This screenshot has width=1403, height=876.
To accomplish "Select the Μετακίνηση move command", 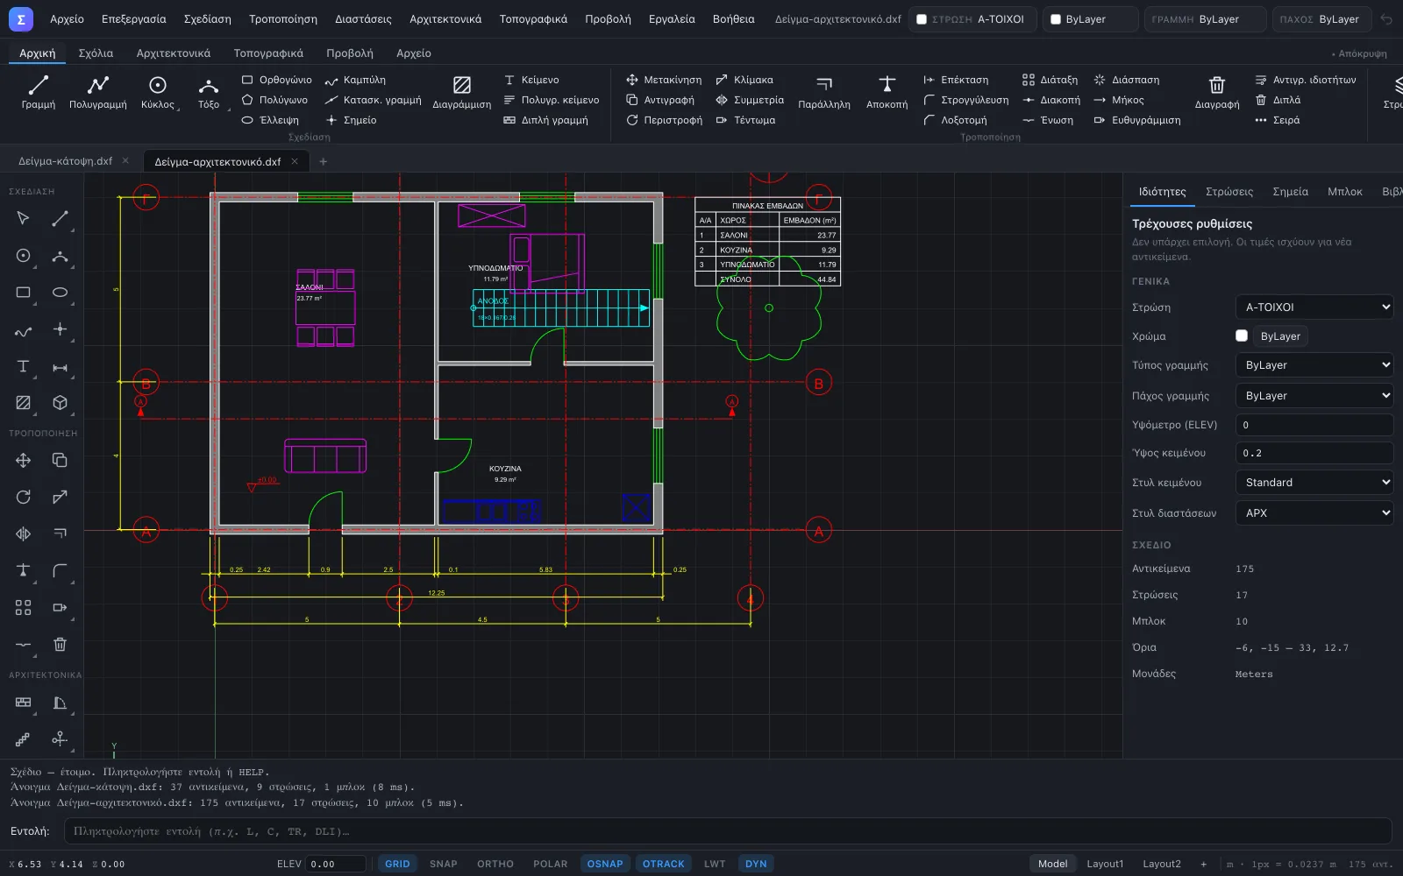I will pyautogui.click(x=664, y=80).
